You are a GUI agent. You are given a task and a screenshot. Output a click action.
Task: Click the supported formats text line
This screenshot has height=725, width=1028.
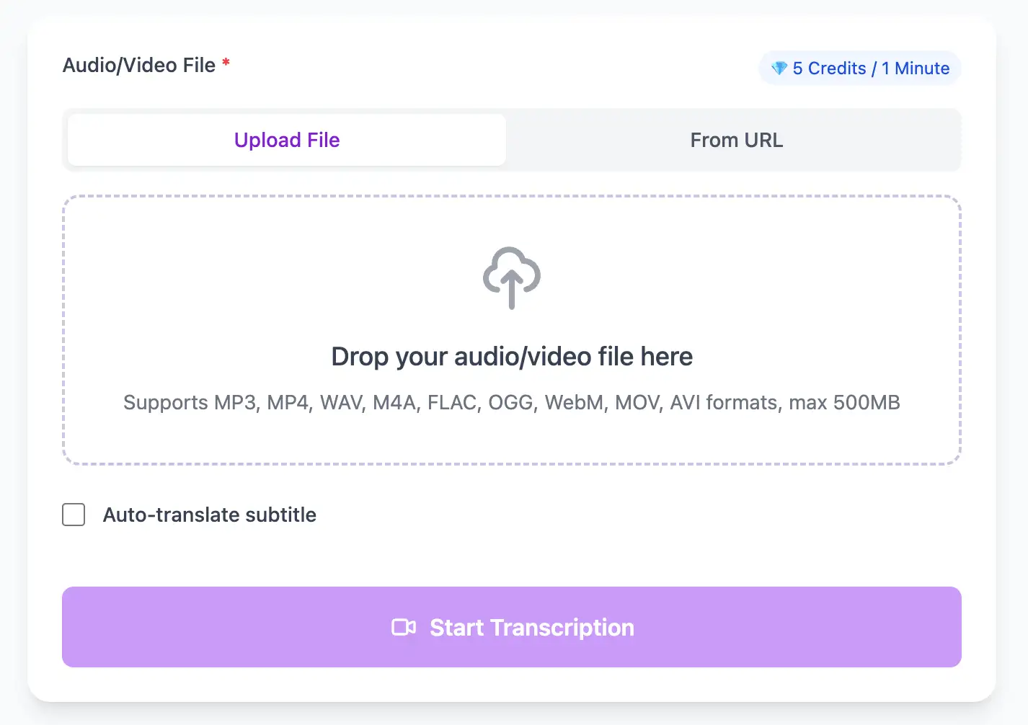pos(512,402)
